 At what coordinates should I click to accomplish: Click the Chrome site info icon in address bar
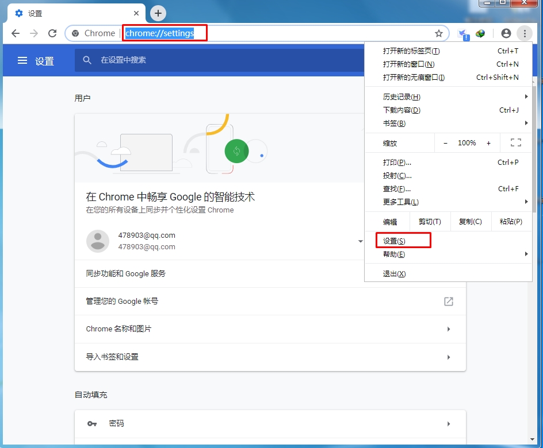(75, 33)
